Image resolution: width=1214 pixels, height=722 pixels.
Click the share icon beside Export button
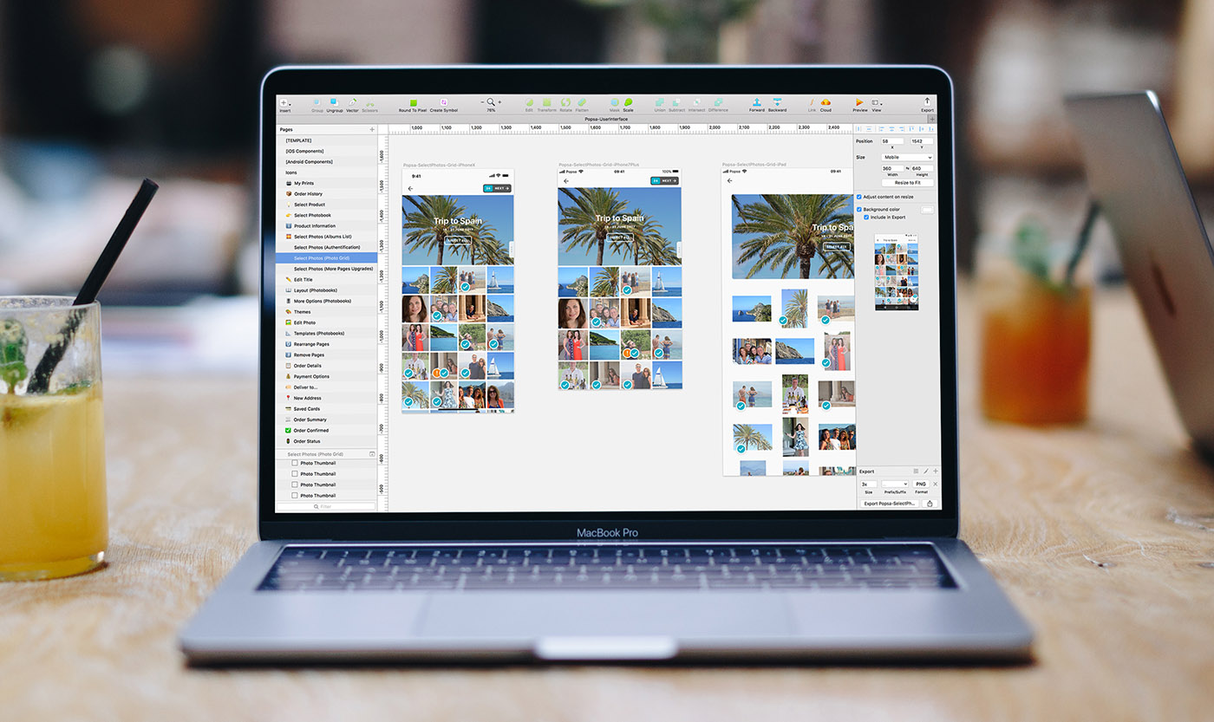click(930, 503)
